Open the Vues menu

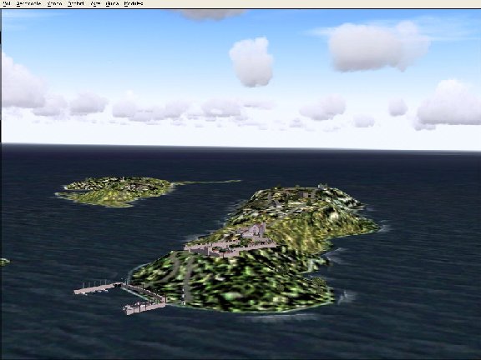(x=95, y=3)
